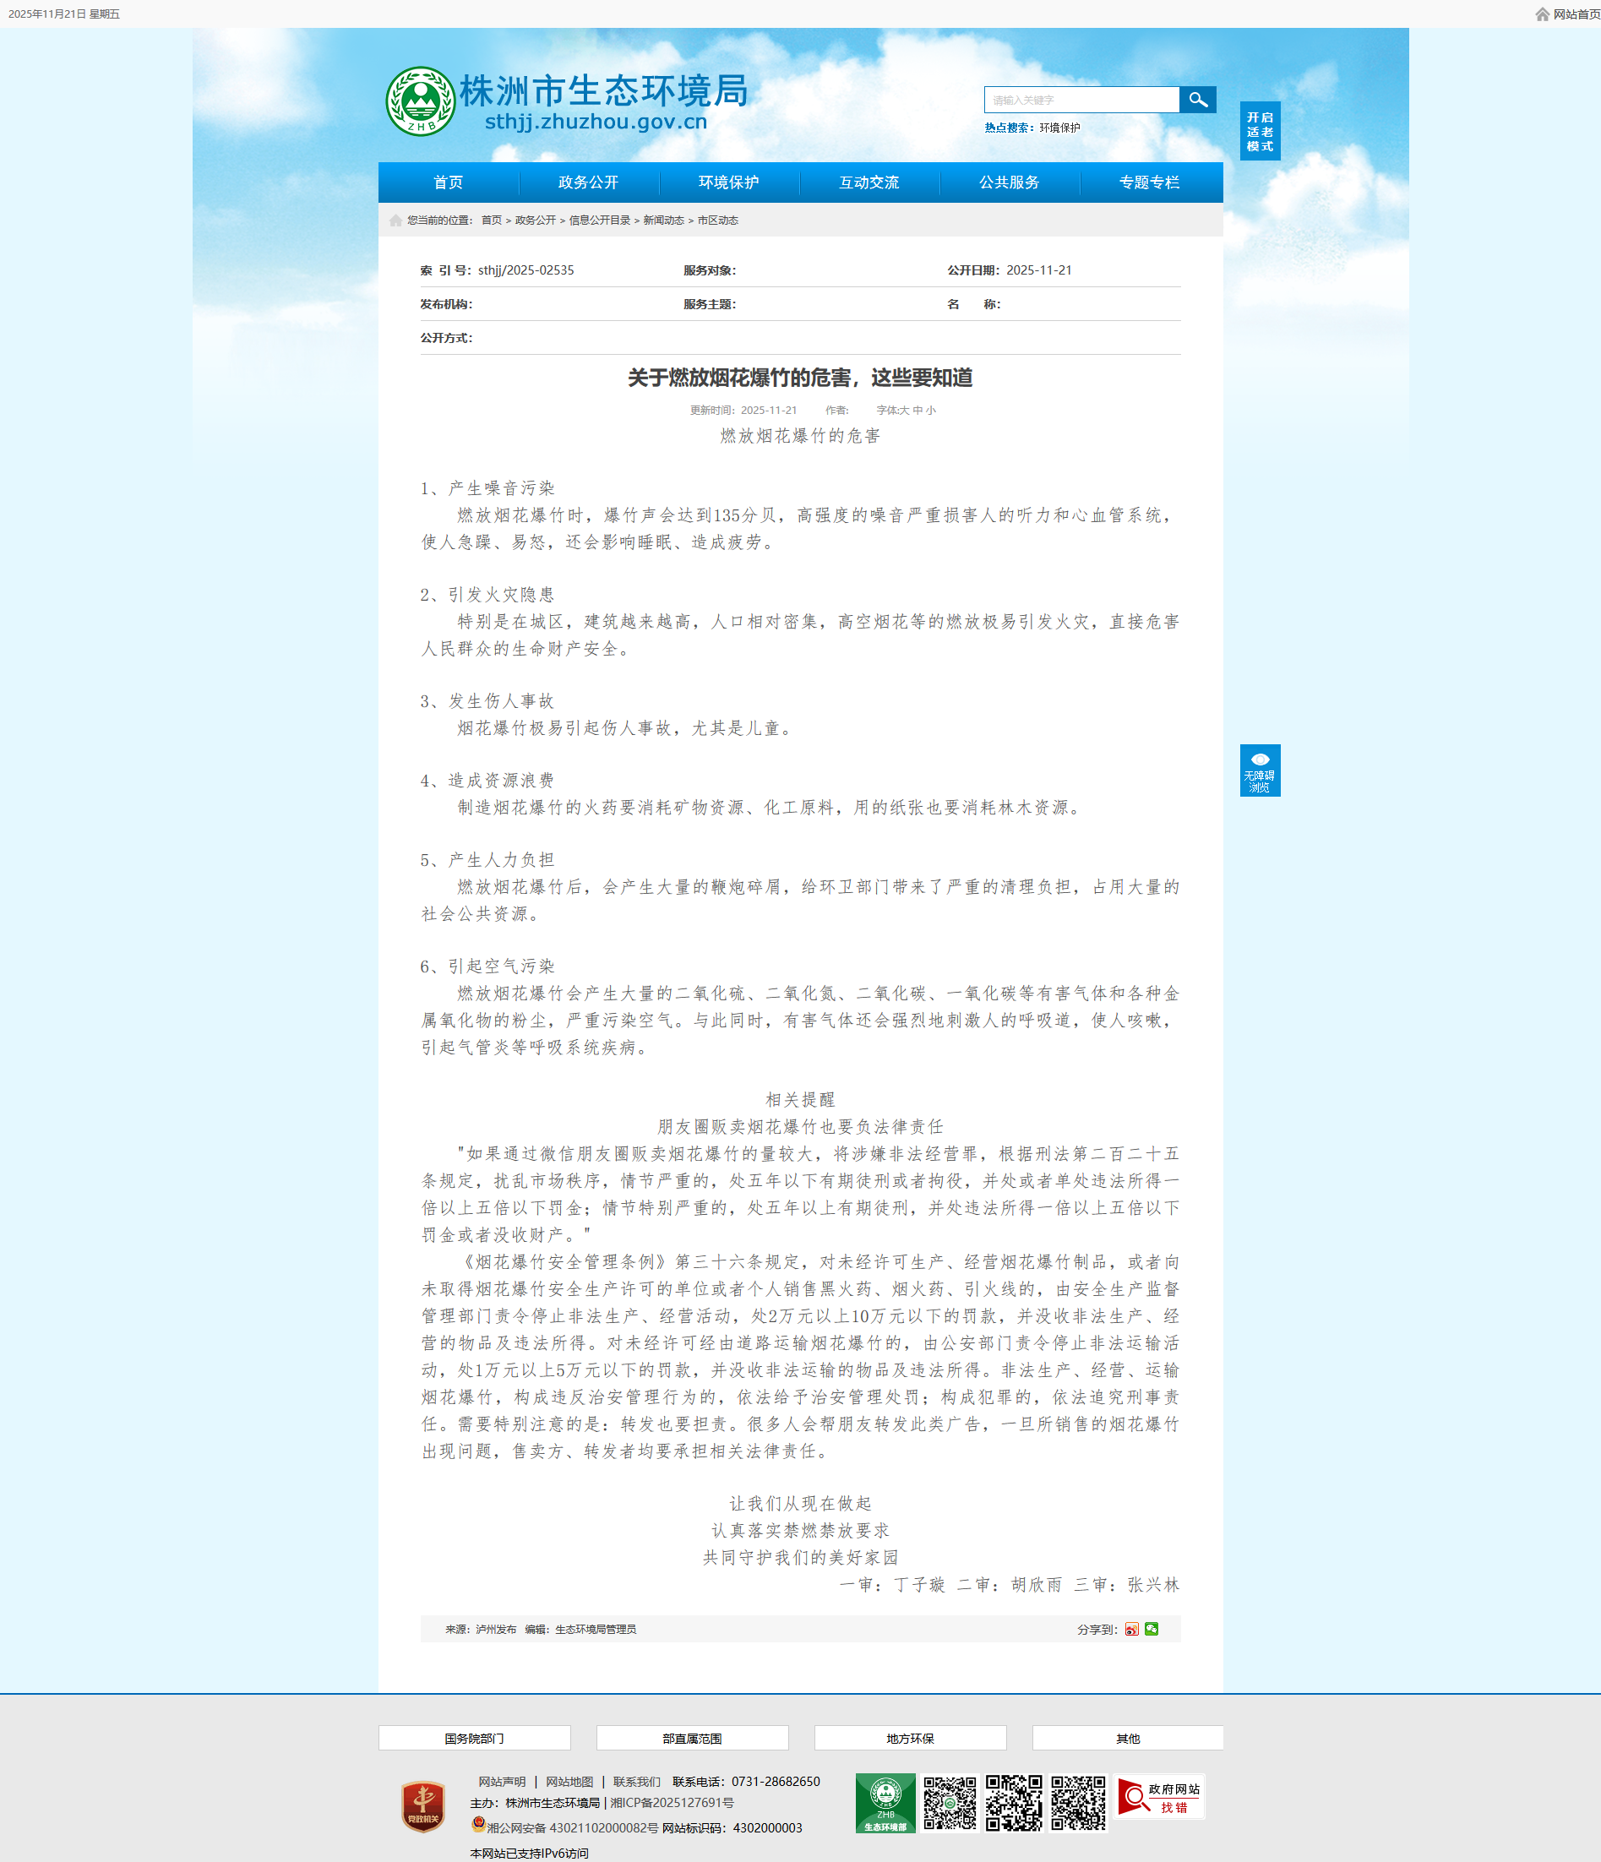This screenshot has height=1862, width=1601.
Task: Set font size to 大
Action: pos(905,411)
